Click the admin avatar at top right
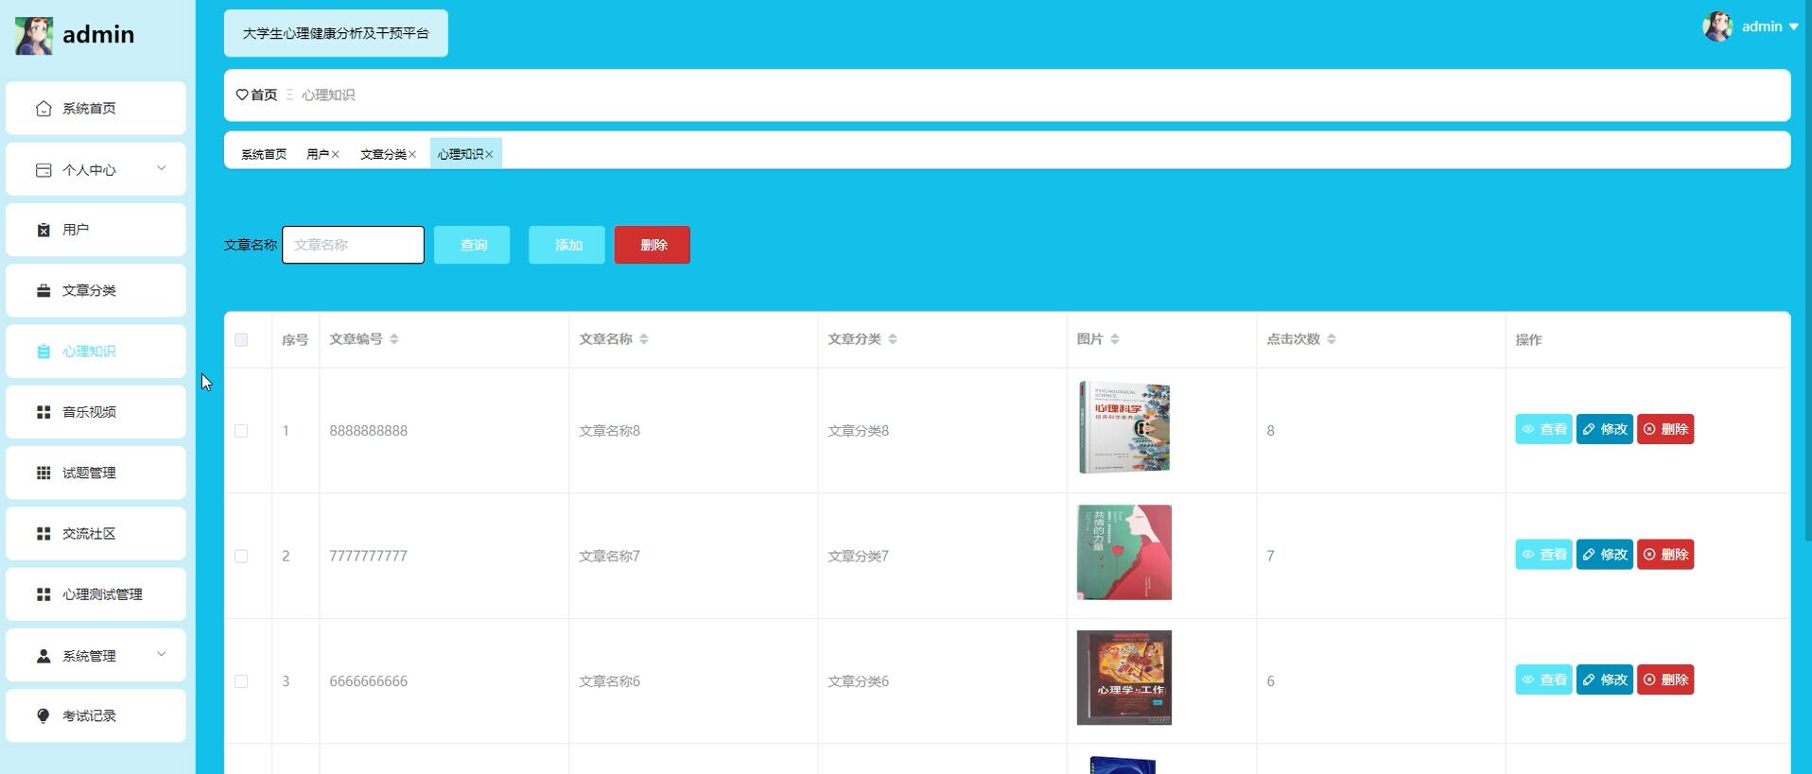The image size is (1812, 774). point(1718,26)
